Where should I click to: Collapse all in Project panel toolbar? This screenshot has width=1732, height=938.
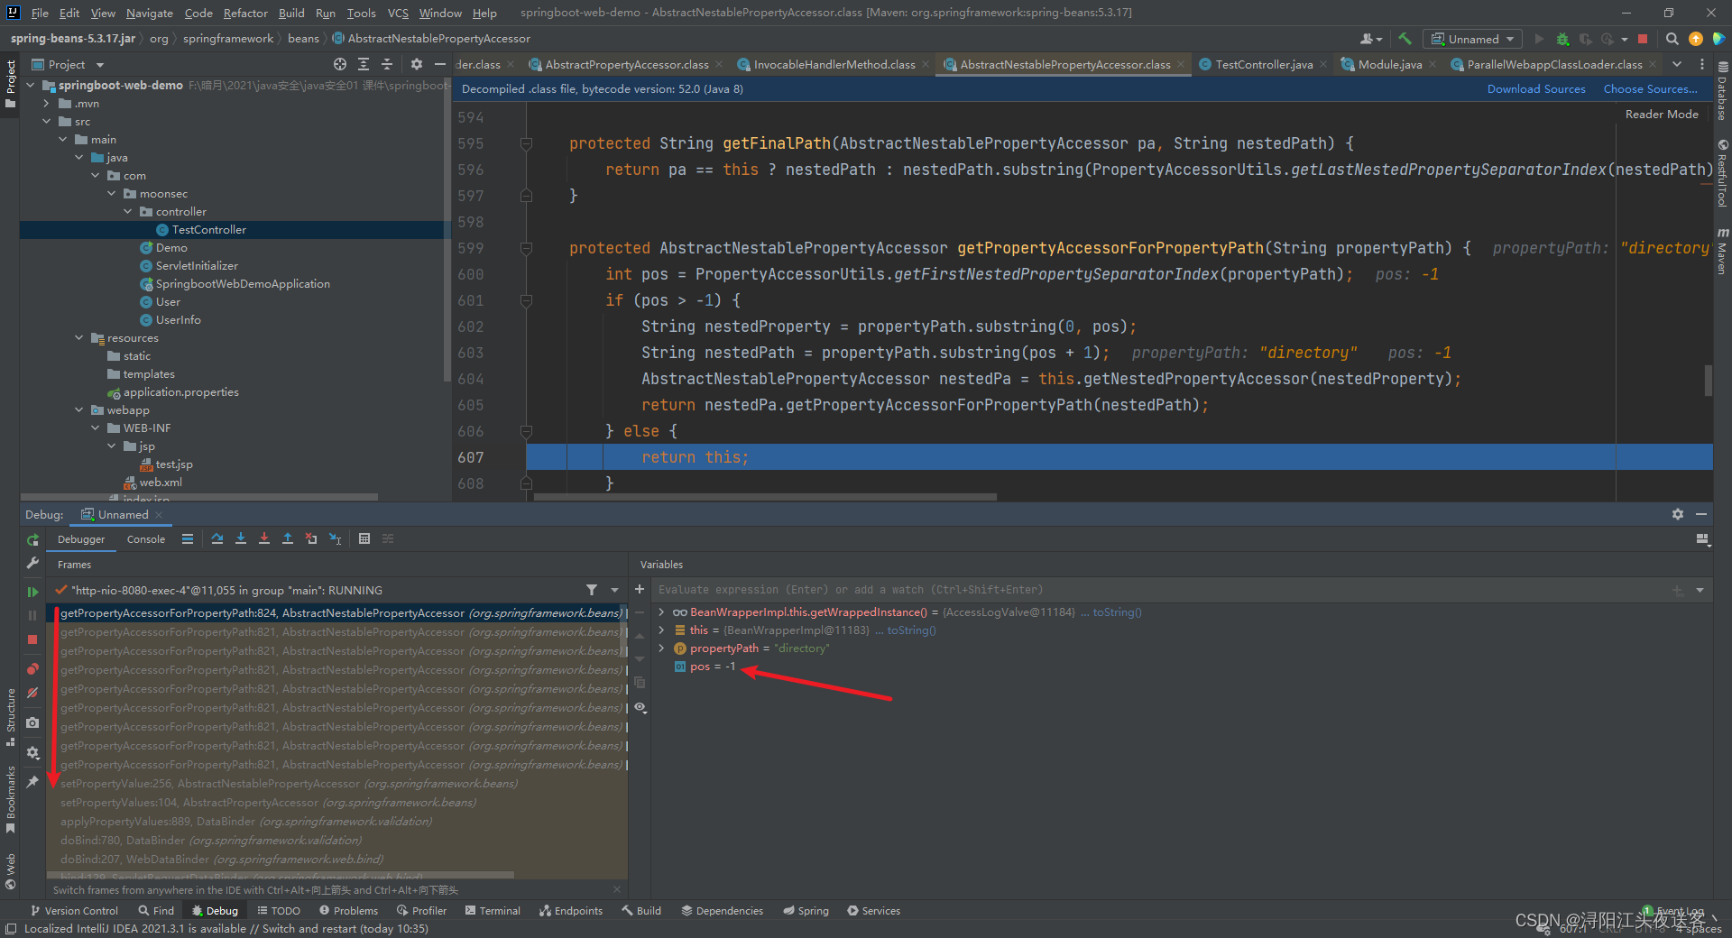pos(387,64)
